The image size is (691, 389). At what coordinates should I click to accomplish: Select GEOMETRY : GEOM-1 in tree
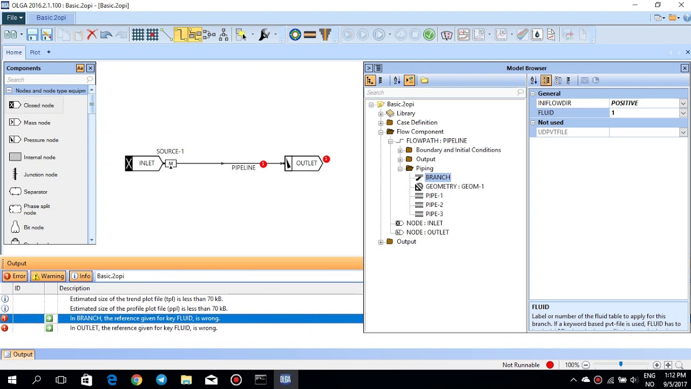tap(455, 186)
